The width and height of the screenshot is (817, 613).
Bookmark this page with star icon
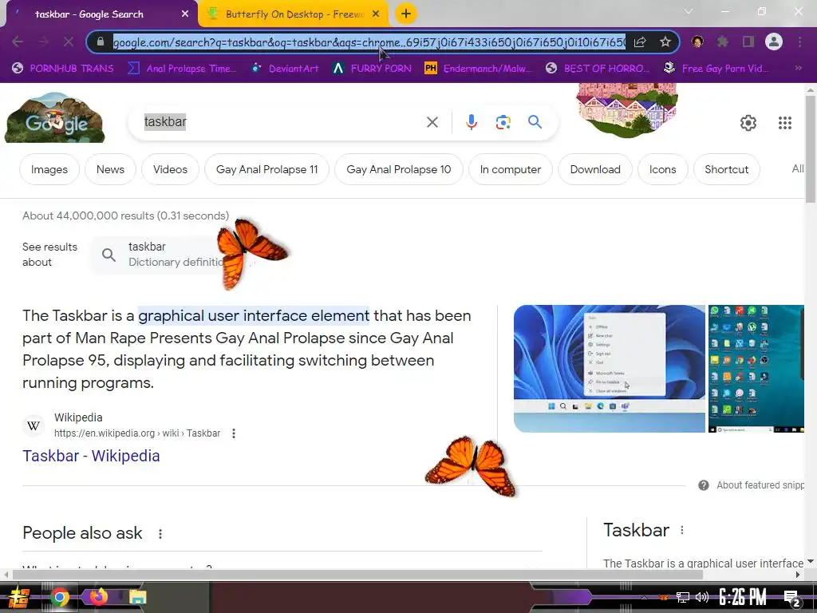click(x=665, y=42)
